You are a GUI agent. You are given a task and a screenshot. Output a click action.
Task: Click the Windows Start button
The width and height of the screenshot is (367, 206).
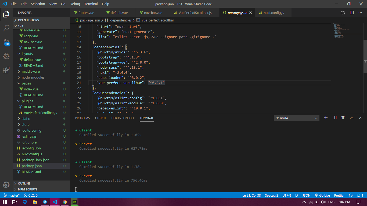[5, 202]
